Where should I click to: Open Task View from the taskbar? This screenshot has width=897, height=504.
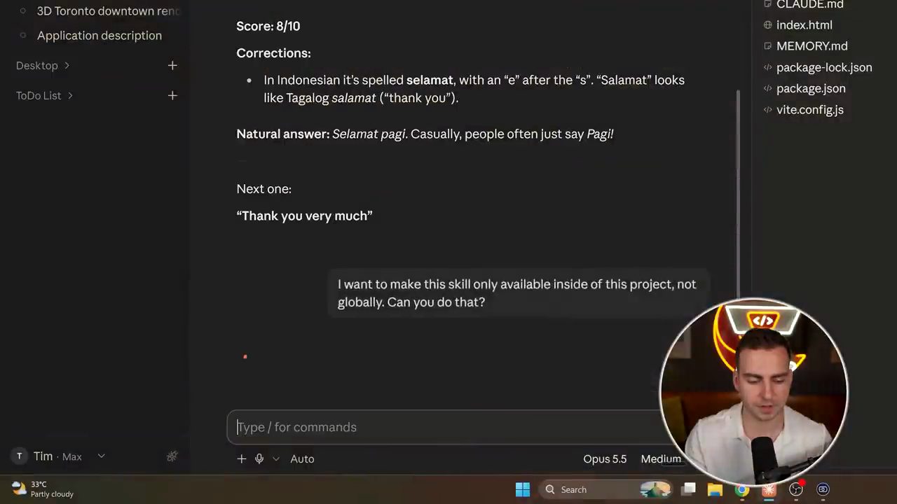(690, 489)
